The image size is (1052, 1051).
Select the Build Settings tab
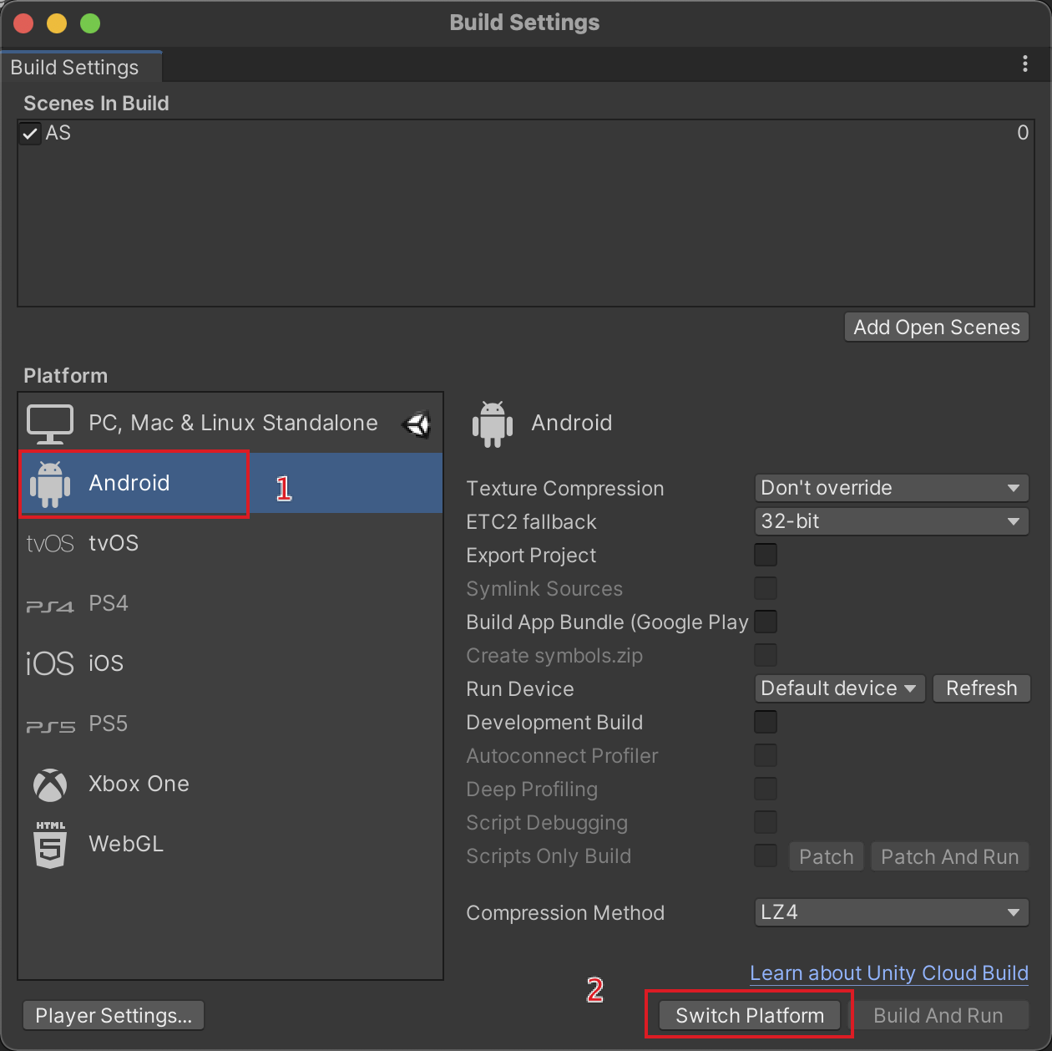[x=75, y=67]
